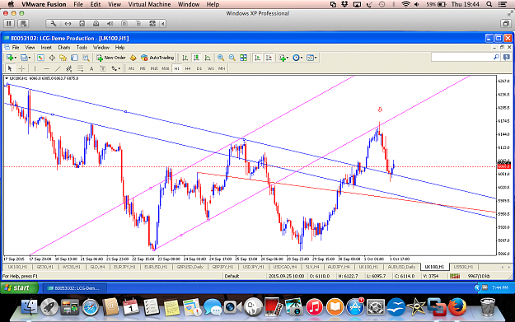Switch timeframe to H4
This screenshot has height=322, width=515.
188,68
